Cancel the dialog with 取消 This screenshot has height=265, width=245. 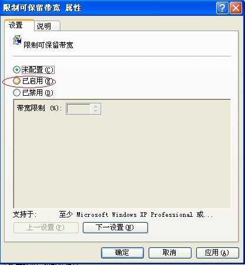[170, 253]
